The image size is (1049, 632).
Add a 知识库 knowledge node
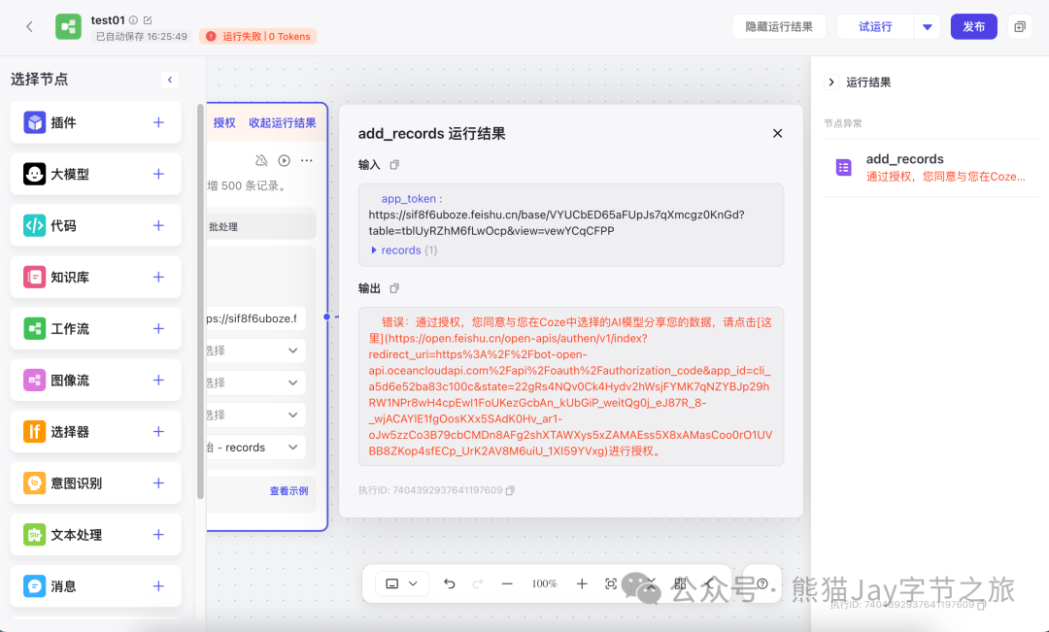pyautogui.click(x=158, y=277)
